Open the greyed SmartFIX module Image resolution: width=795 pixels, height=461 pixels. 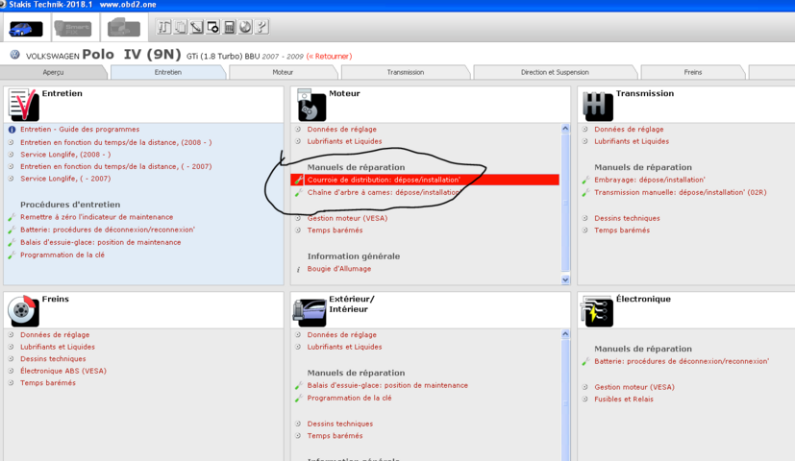[x=73, y=29]
